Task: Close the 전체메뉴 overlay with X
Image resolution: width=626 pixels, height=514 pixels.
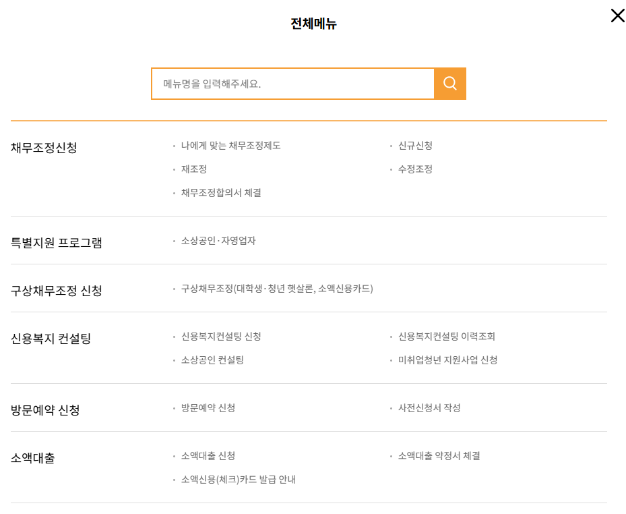Action: click(x=618, y=16)
